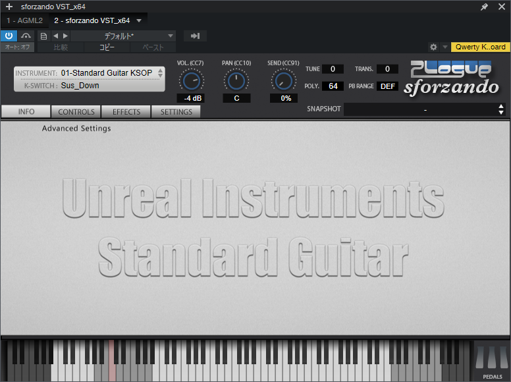Click the instrument up/down stepper arrows
This screenshot has width=511, height=382.
(160, 72)
